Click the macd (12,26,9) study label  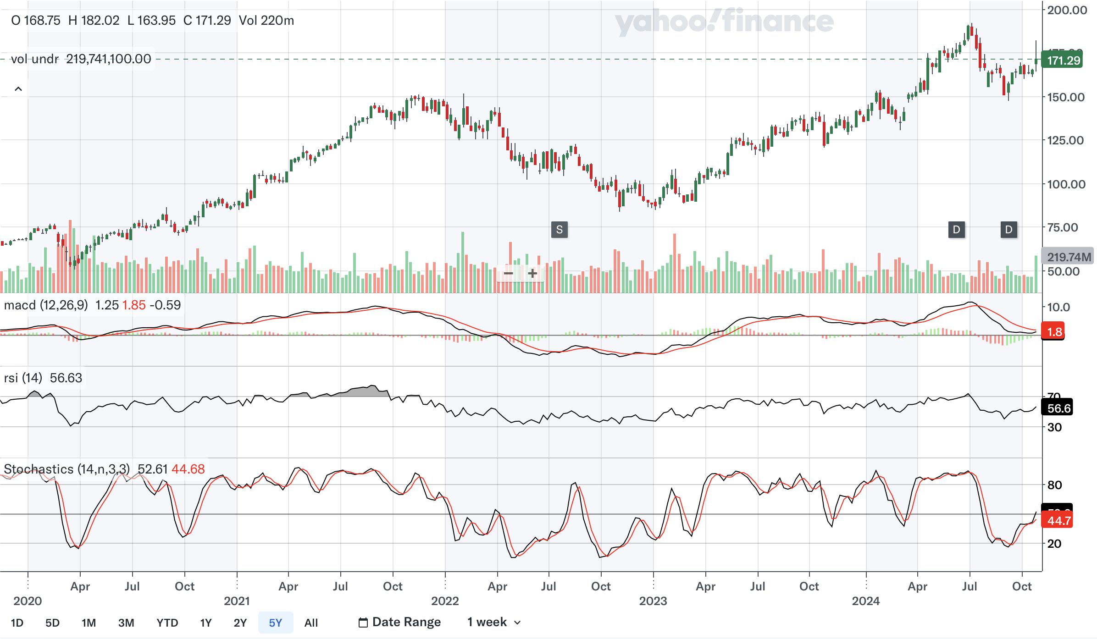point(46,305)
